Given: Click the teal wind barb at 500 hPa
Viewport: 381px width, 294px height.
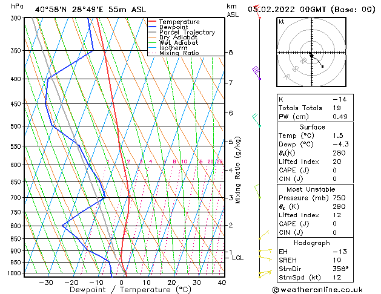Looking at the screenshot, I should tap(256, 120).
